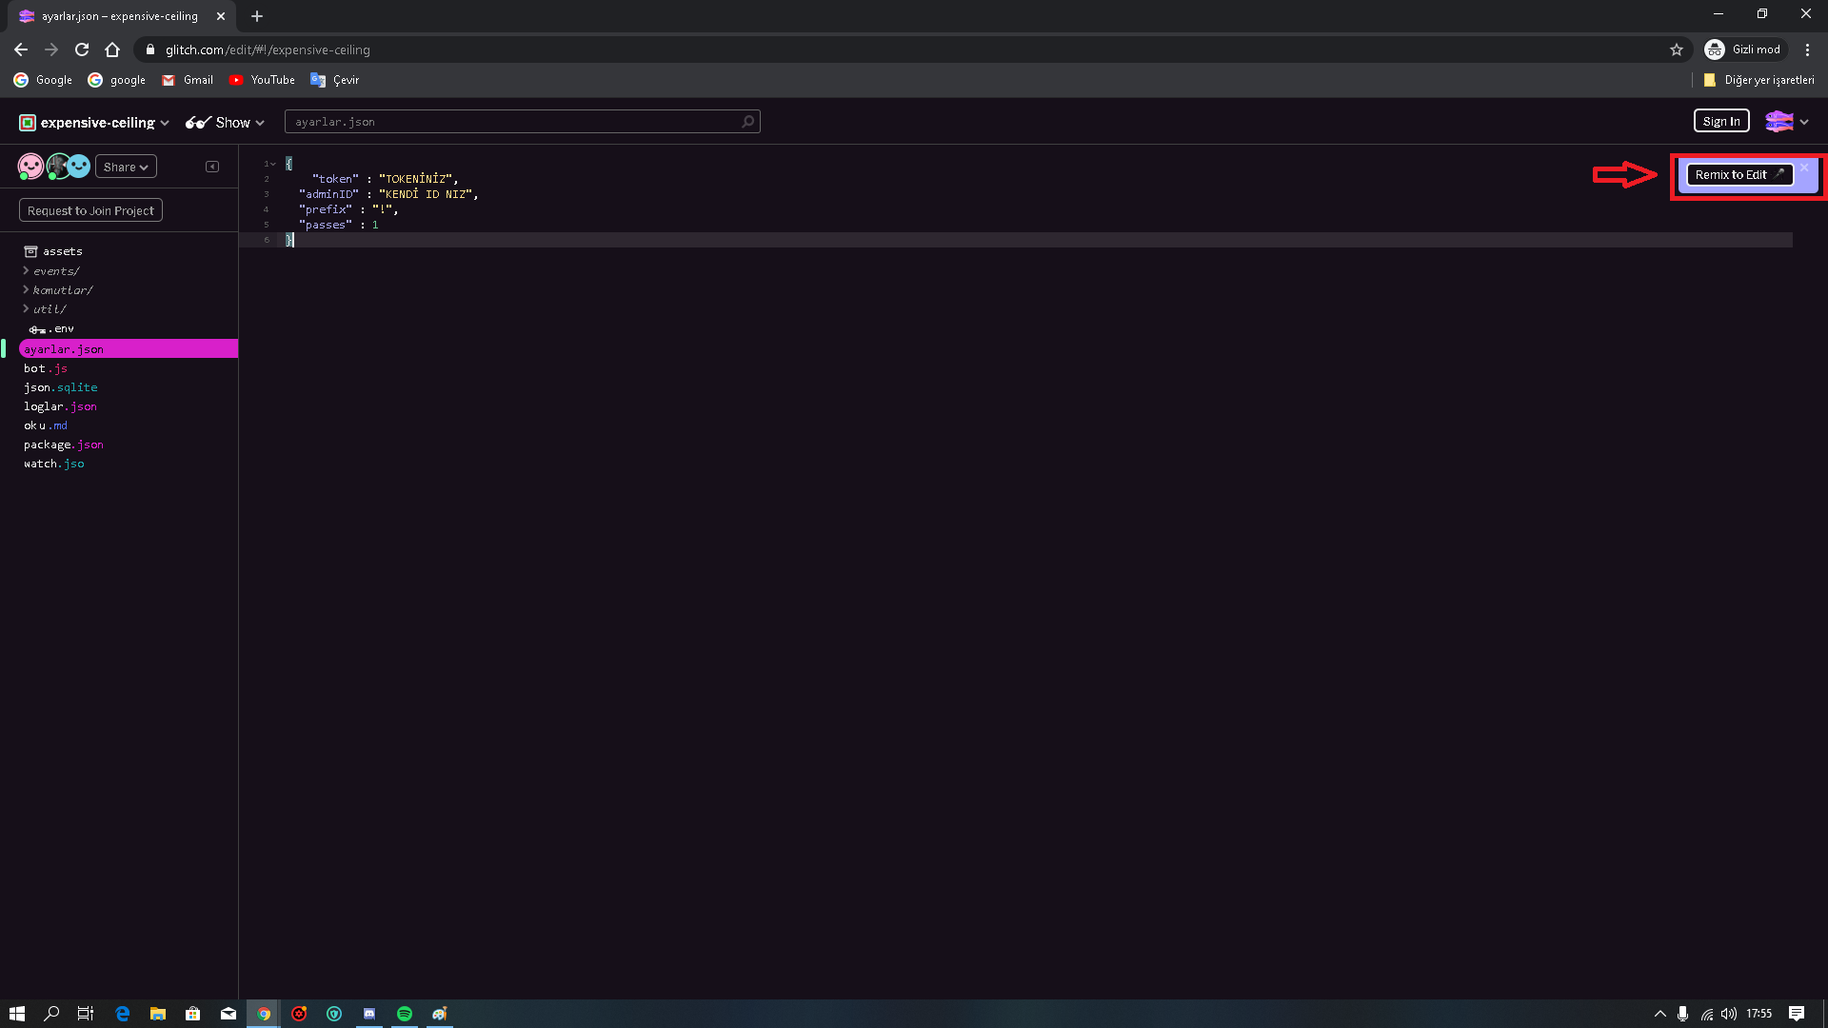Expand the events/ folder
Image resolution: width=1828 pixels, height=1028 pixels.
51,271
